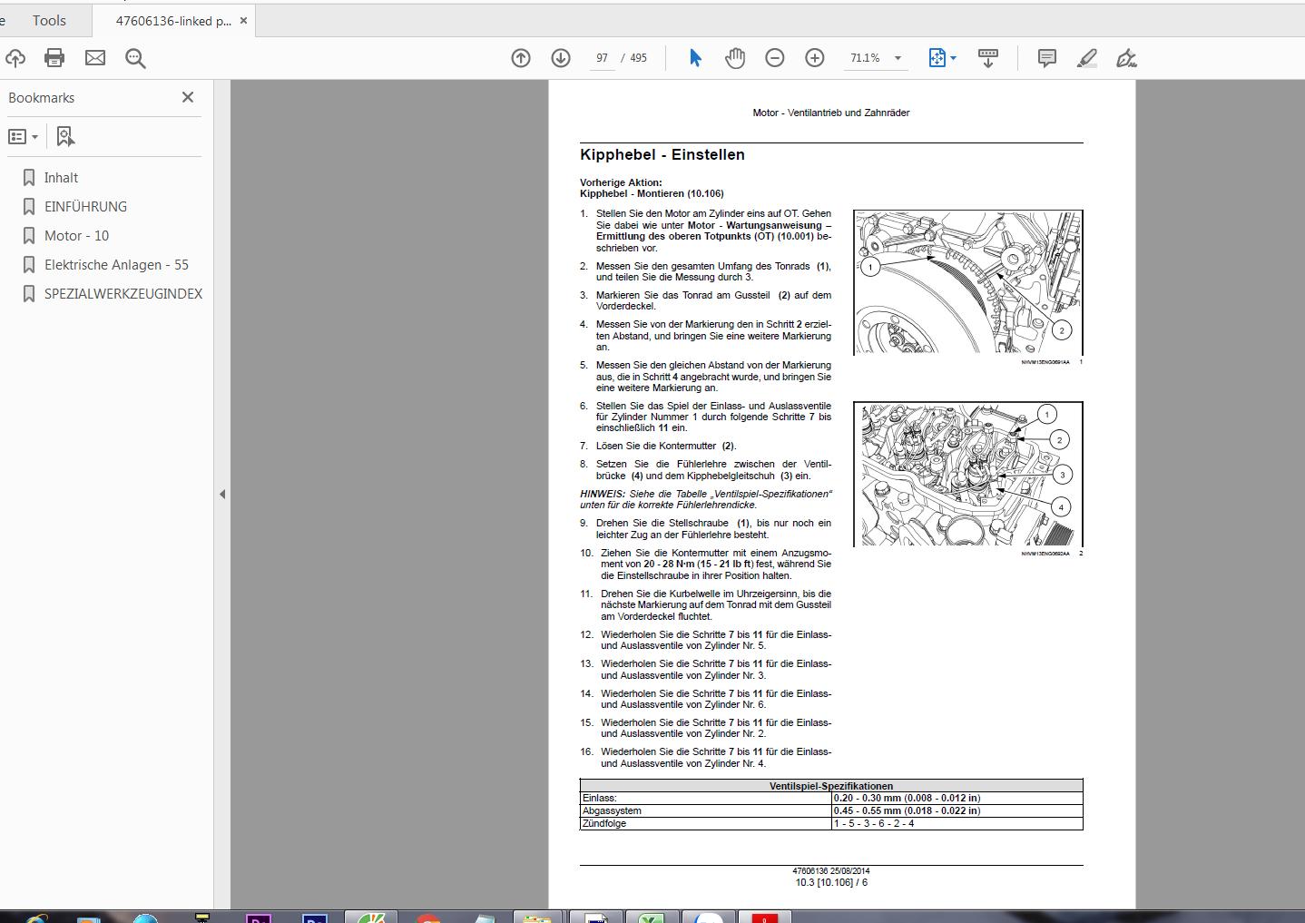
Task: Add a sticky note comment
Action: [x=1045, y=57]
